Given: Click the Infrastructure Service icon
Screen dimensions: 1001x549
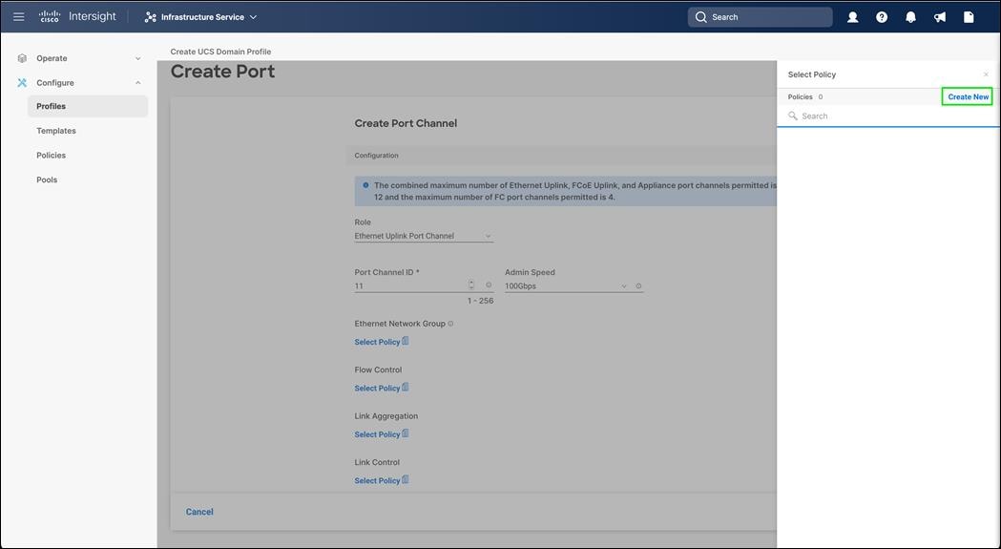Looking at the screenshot, I should [150, 17].
